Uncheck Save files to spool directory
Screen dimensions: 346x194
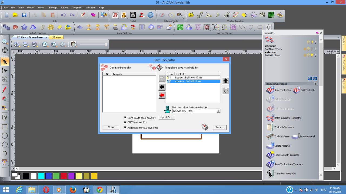click(125, 118)
